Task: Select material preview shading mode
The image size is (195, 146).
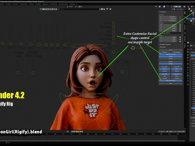Action: point(178,6)
